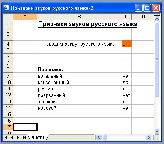Click the title 'Признаки звуков русского языка' cell

click(88, 24)
